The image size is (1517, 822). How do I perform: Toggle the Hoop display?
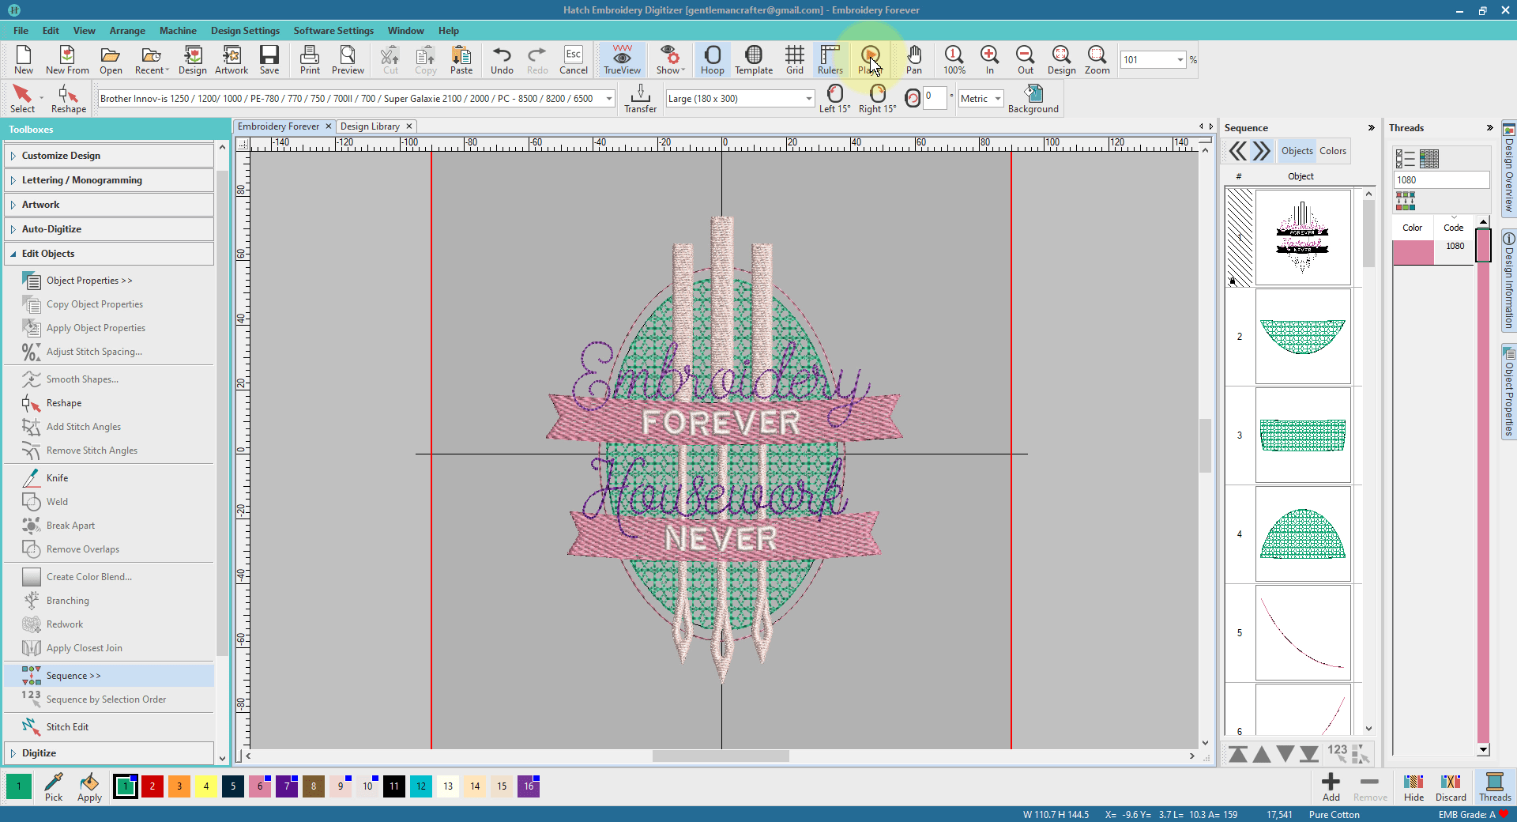[x=712, y=59]
